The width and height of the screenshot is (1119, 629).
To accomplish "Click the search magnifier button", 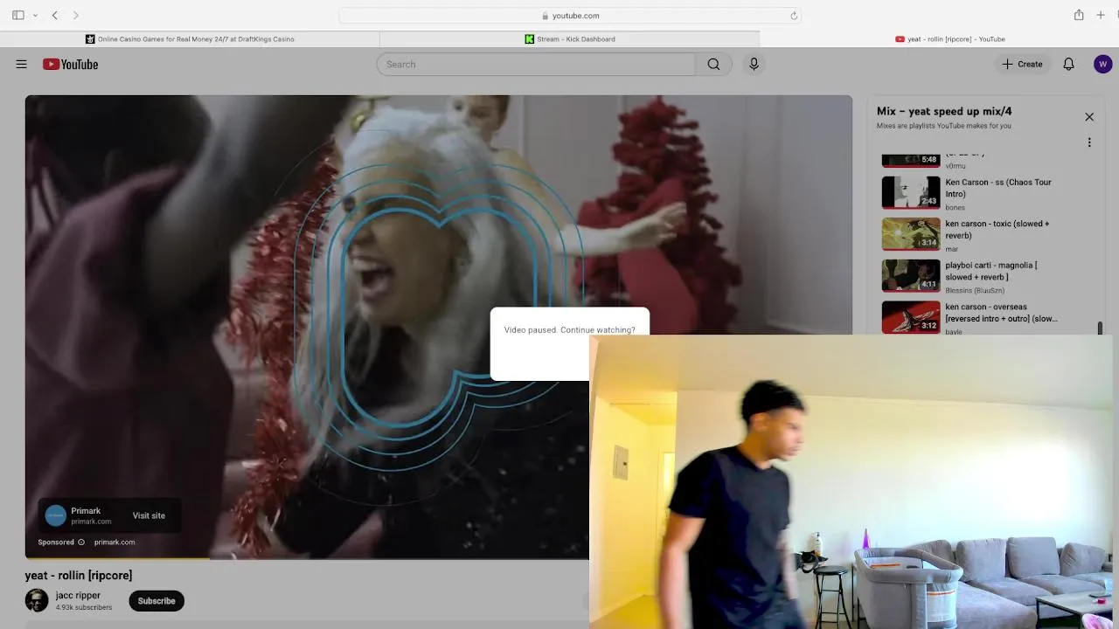I will point(713,64).
